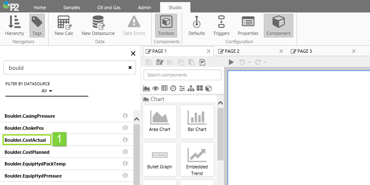Click the page preview document icon
Image resolution: width=370 pixels, height=185 pixels.
202,62
